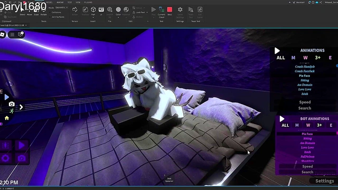
Task: Click the purple play tile button
Action: pyautogui.click(x=21, y=146)
